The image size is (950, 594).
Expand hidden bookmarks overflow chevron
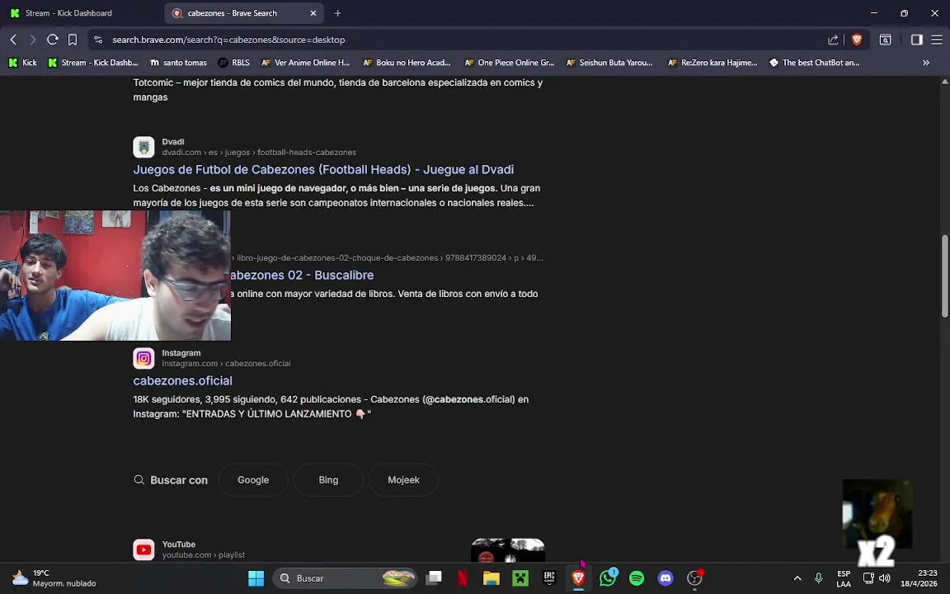click(x=926, y=63)
